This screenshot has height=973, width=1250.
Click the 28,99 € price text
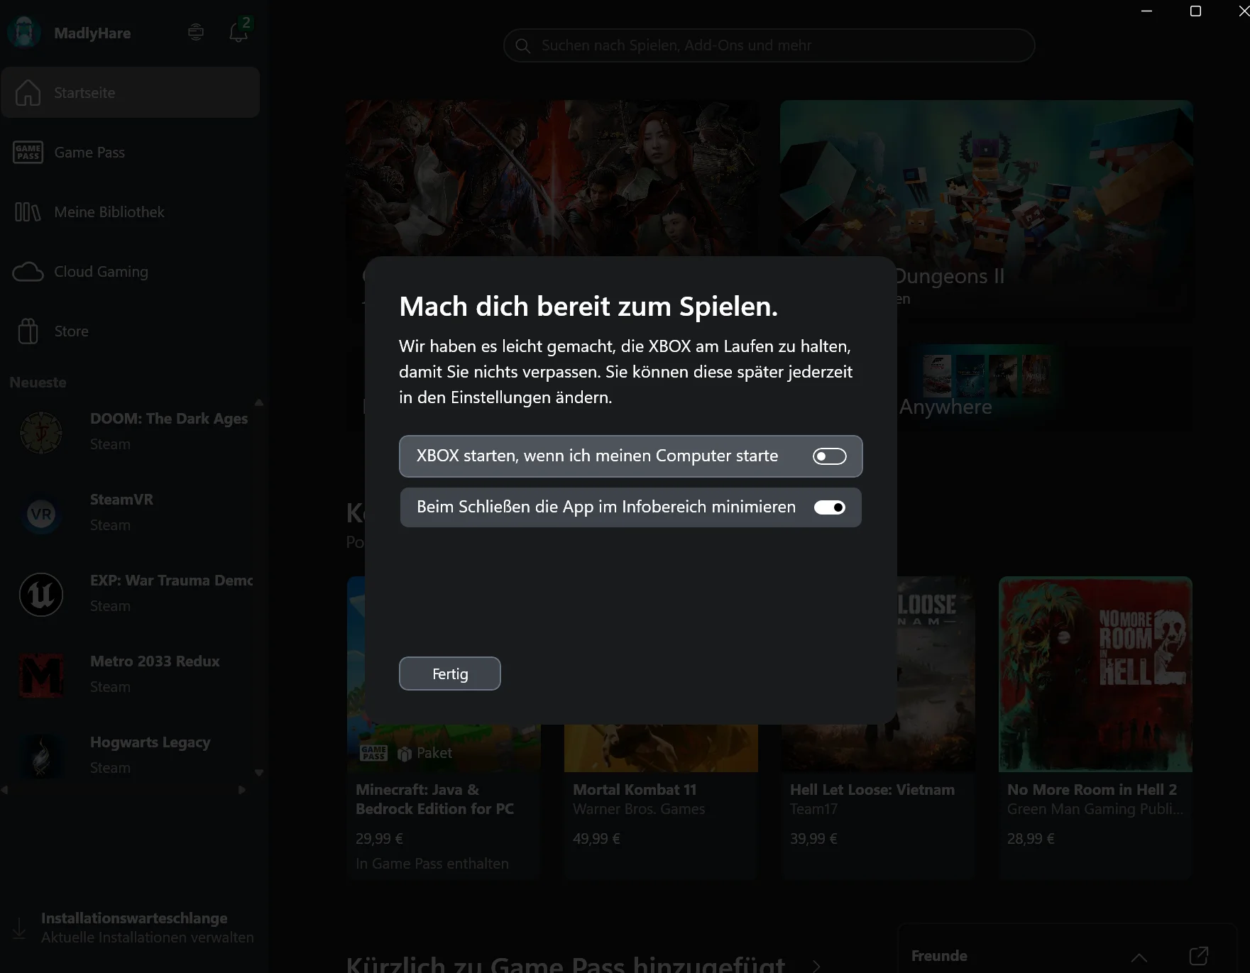1031,839
